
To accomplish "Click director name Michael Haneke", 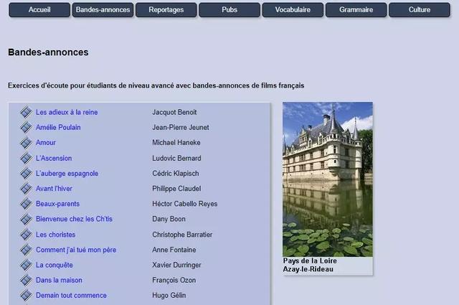I will coord(176,143).
